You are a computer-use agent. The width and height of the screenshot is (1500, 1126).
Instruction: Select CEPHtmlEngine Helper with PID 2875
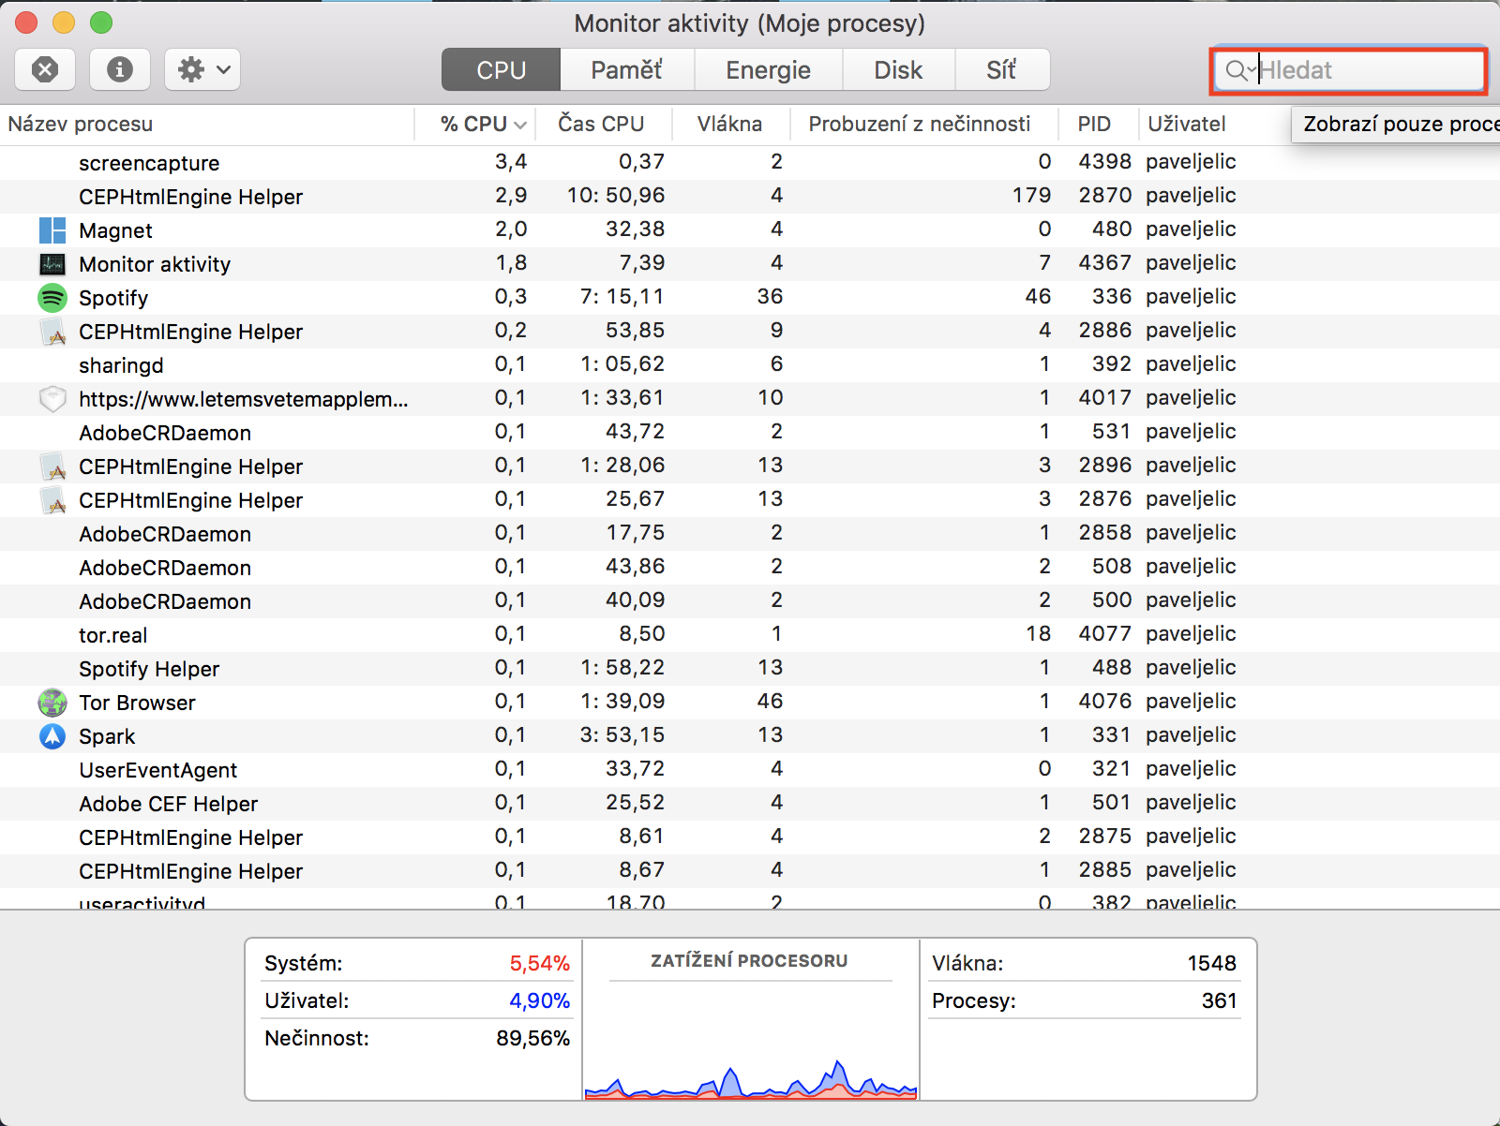click(750, 837)
